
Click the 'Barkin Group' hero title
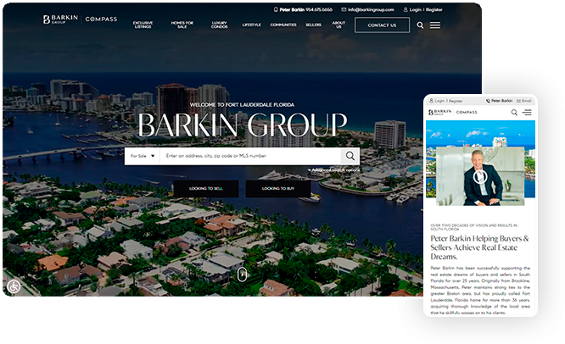pos(242,125)
